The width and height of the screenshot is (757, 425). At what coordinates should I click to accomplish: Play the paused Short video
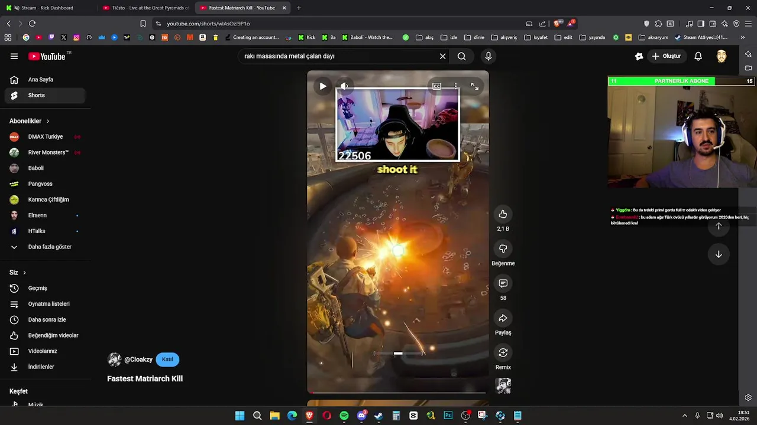(323, 86)
